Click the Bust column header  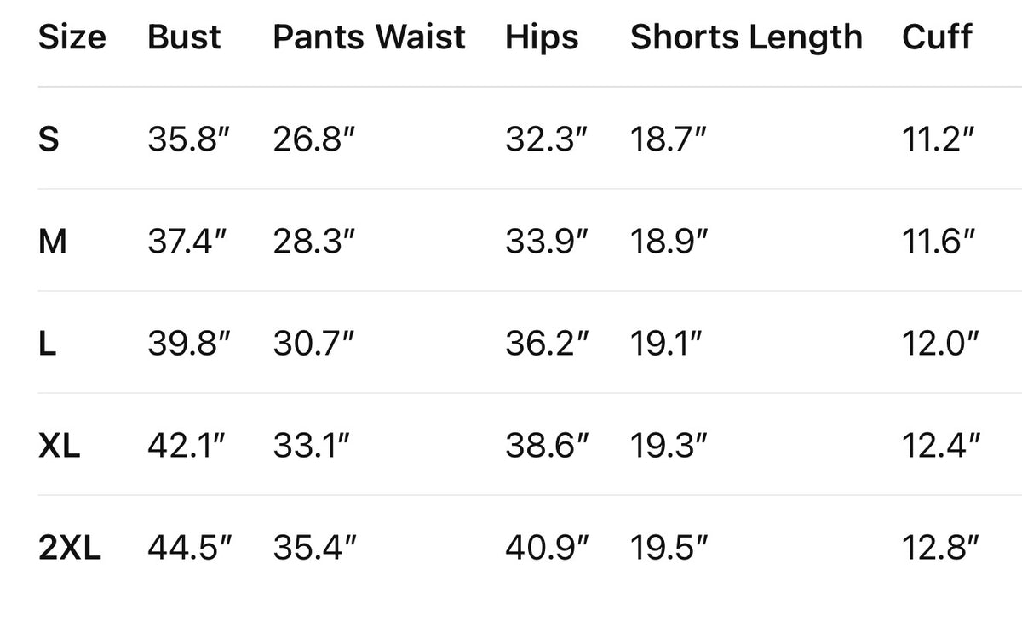tap(184, 37)
